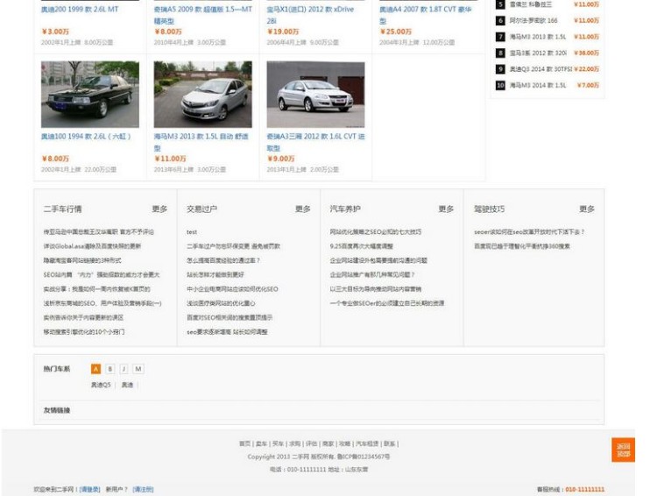Open the 驾驶技巧 section heading
The height and width of the screenshot is (496, 657).
489,209
